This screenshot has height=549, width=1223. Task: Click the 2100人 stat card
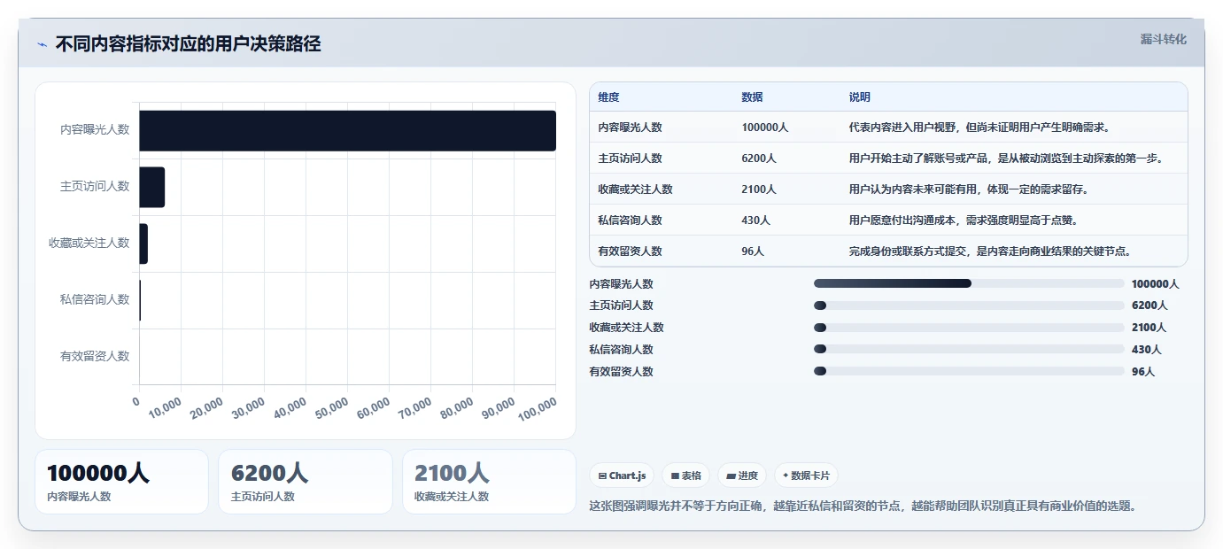[x=489, y=482]
